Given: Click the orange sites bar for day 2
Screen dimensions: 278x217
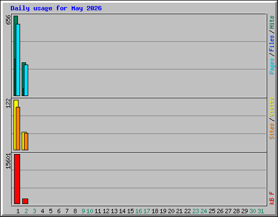Looking at the screenshot, I should [x=26, y=142].
